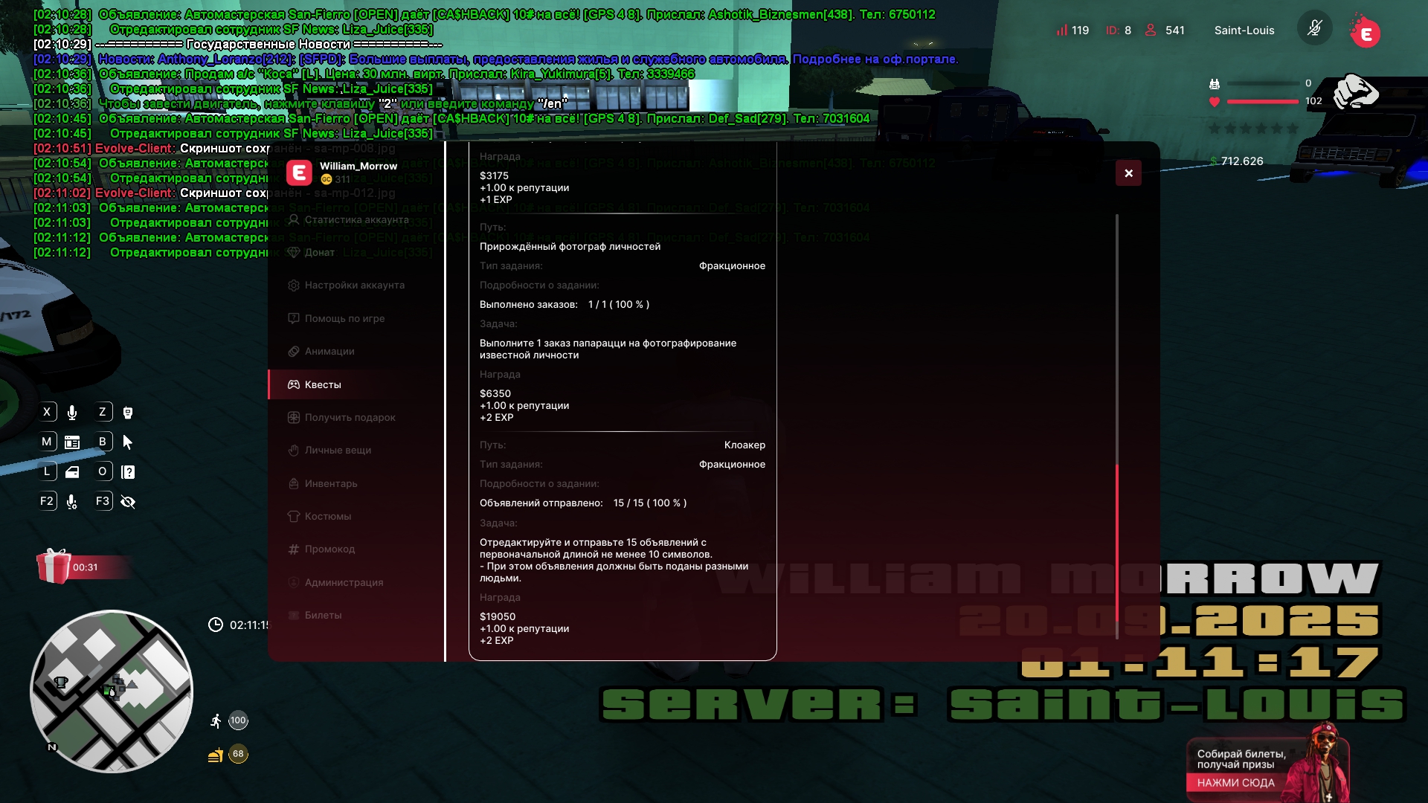This screenshot has width=1428, height=803.
Task: Close the account menu with X button
Action: [x=1128, y=173]
